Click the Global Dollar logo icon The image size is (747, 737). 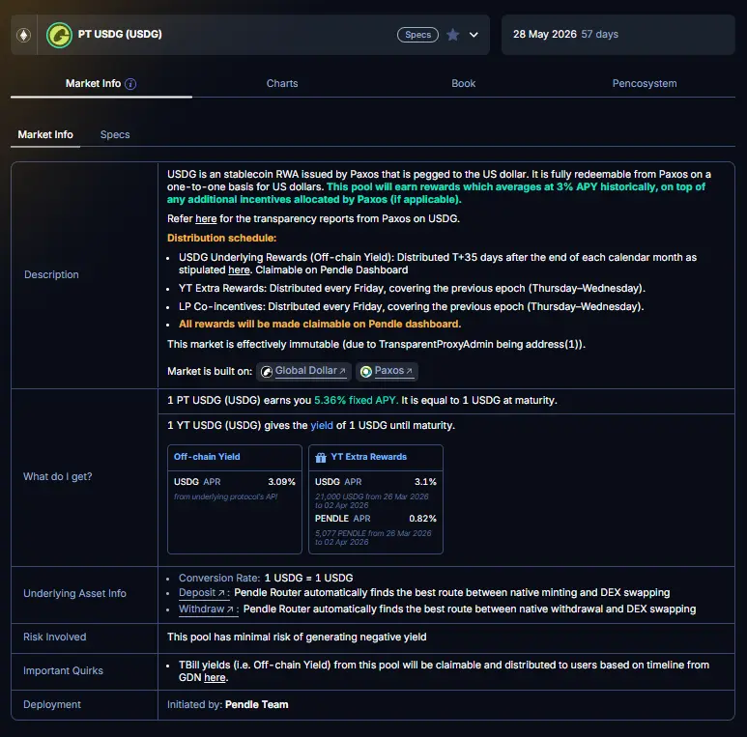coord(267,372)
